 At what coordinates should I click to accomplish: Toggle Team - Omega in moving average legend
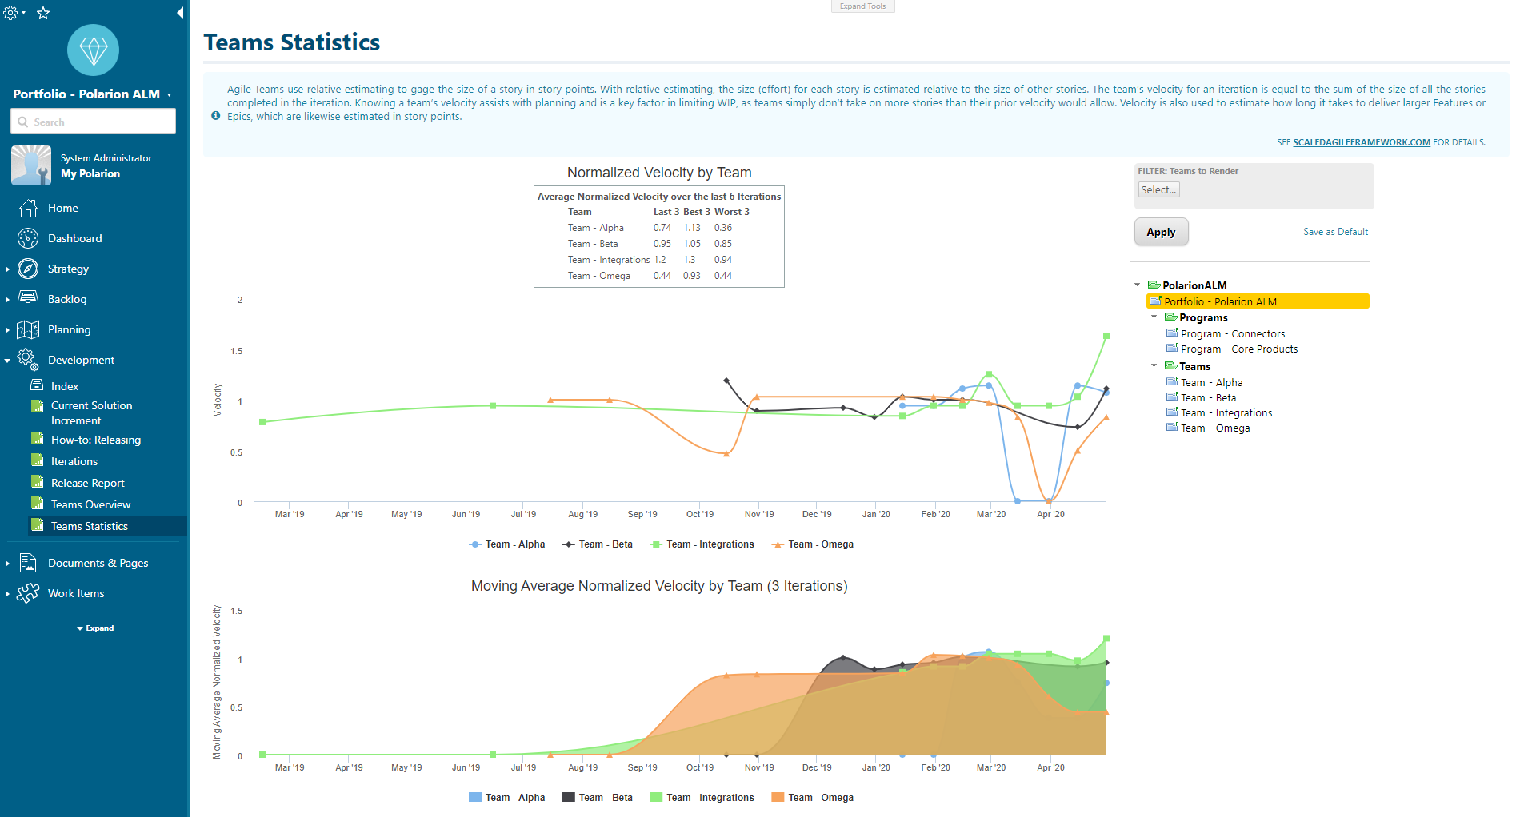(812, 798)
